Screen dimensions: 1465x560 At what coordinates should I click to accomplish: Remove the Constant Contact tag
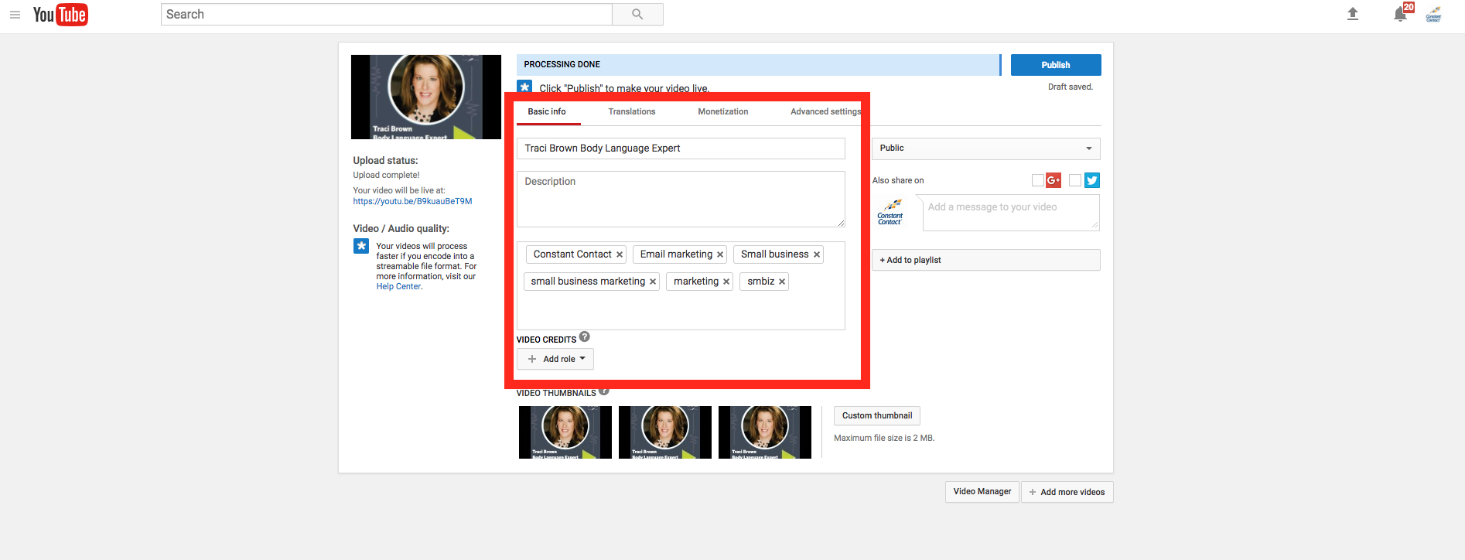pyautogui.click(x=620, y=254)
